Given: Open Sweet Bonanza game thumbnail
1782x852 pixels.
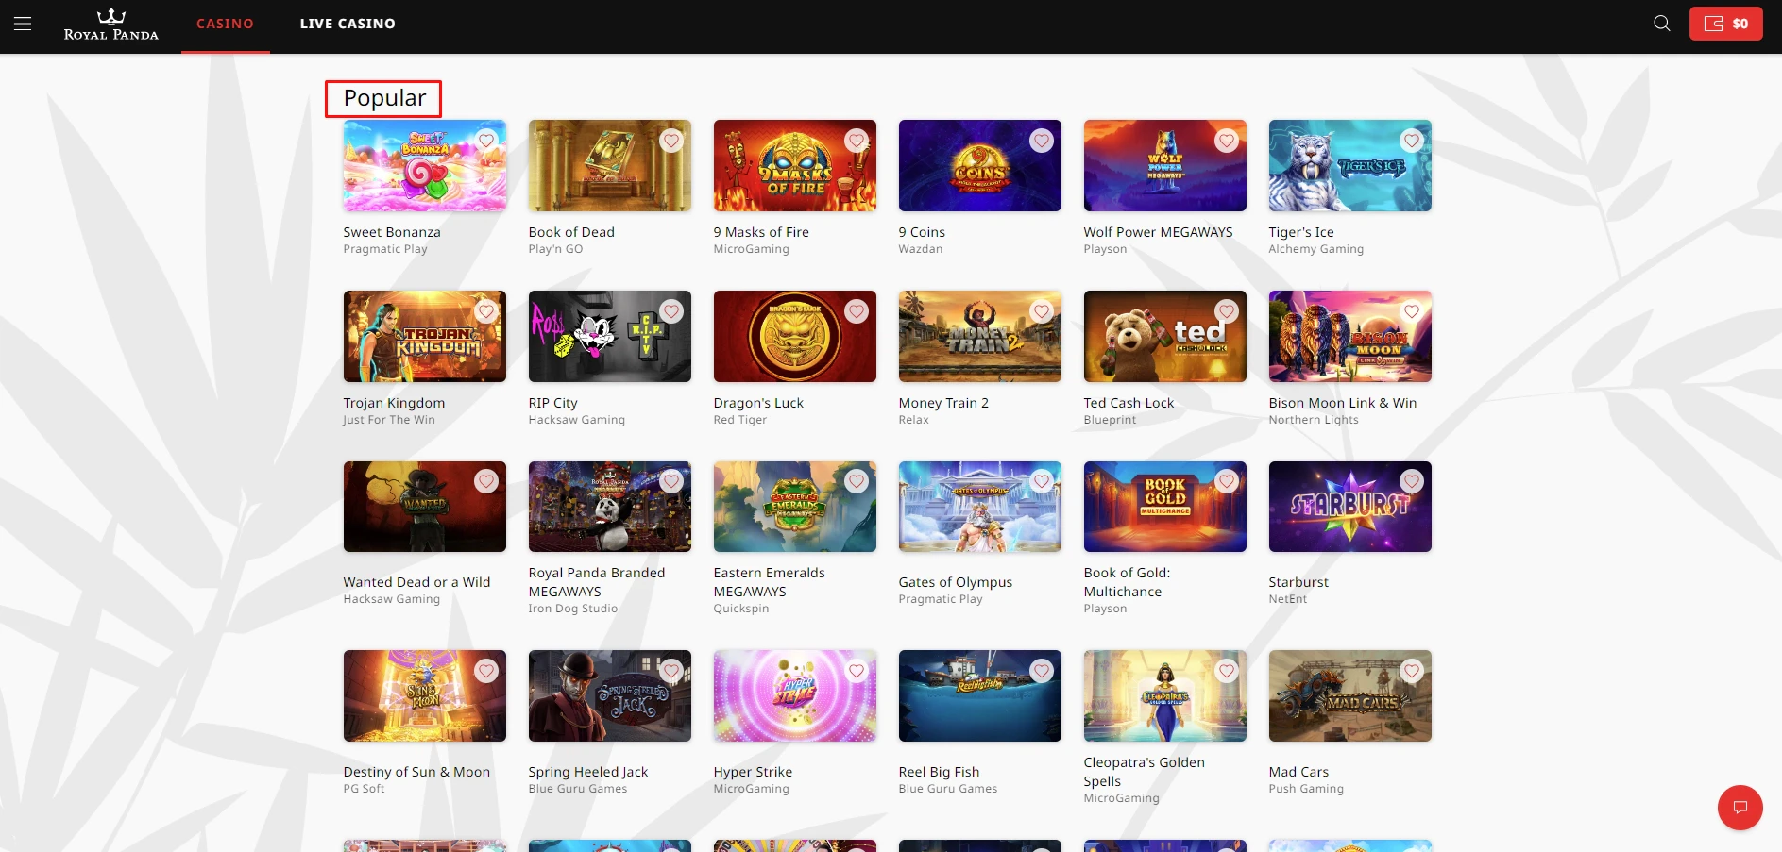Looking at the screenshot, I should 425,165.
